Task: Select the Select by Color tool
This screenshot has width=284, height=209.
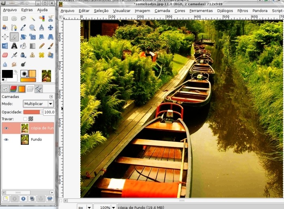Action: 41,19
